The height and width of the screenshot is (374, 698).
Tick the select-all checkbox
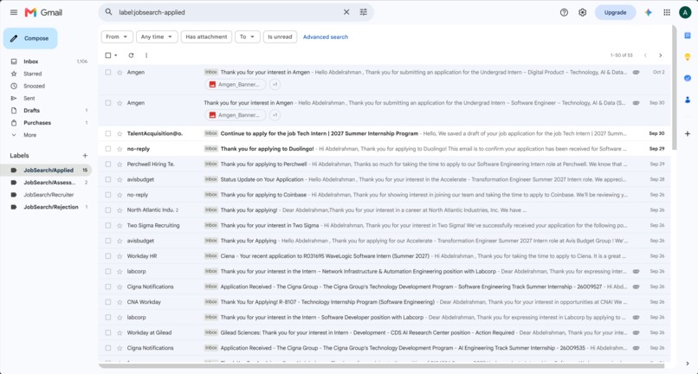tap(107, 55)
